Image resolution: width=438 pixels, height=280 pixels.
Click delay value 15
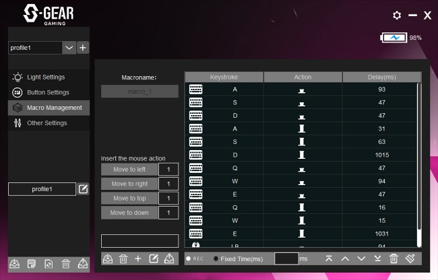(381, 220)
